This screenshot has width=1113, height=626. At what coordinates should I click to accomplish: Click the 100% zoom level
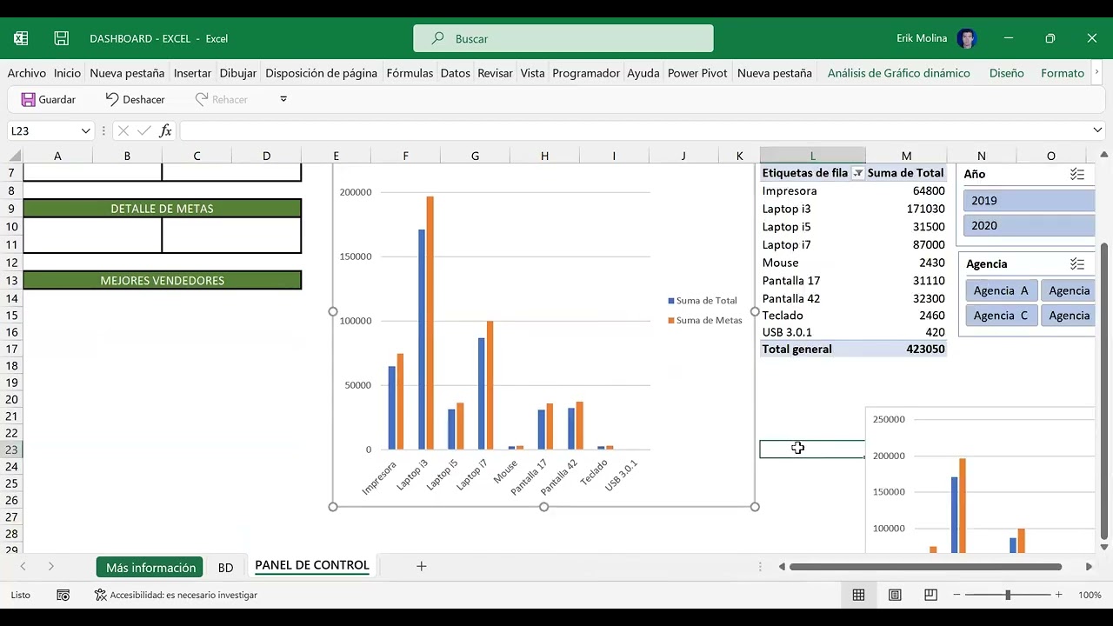click(1090, 595)
